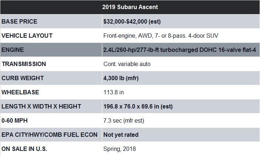Viewport: 260px width, 156px height.
Task: Click the 113.8 in wheelbase value
Action: (114, 92)
